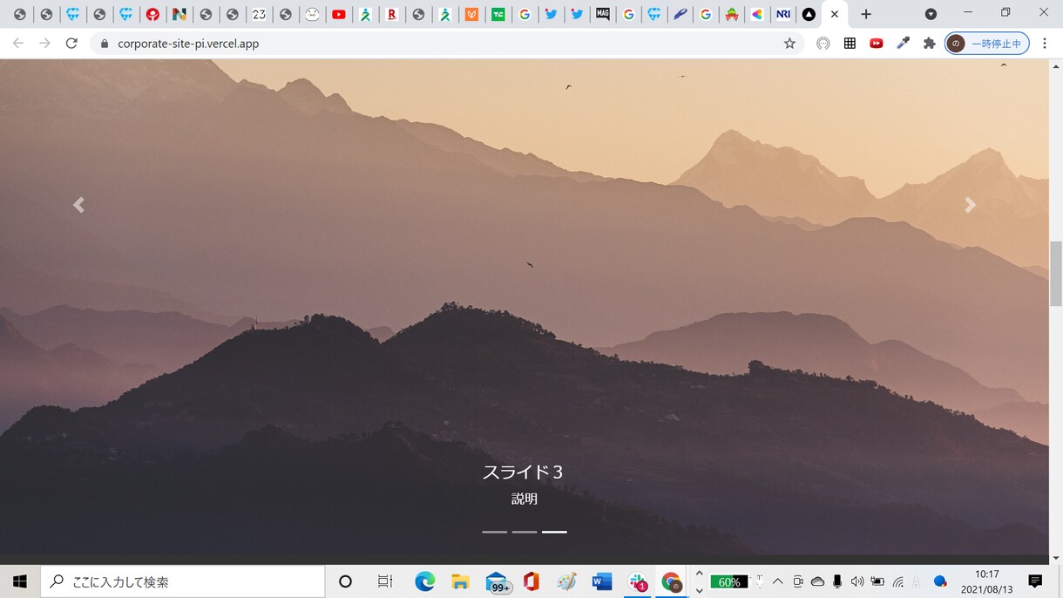Switch to the tab labeled 23
Screen dimensions: 1063x598
(259, 14)
